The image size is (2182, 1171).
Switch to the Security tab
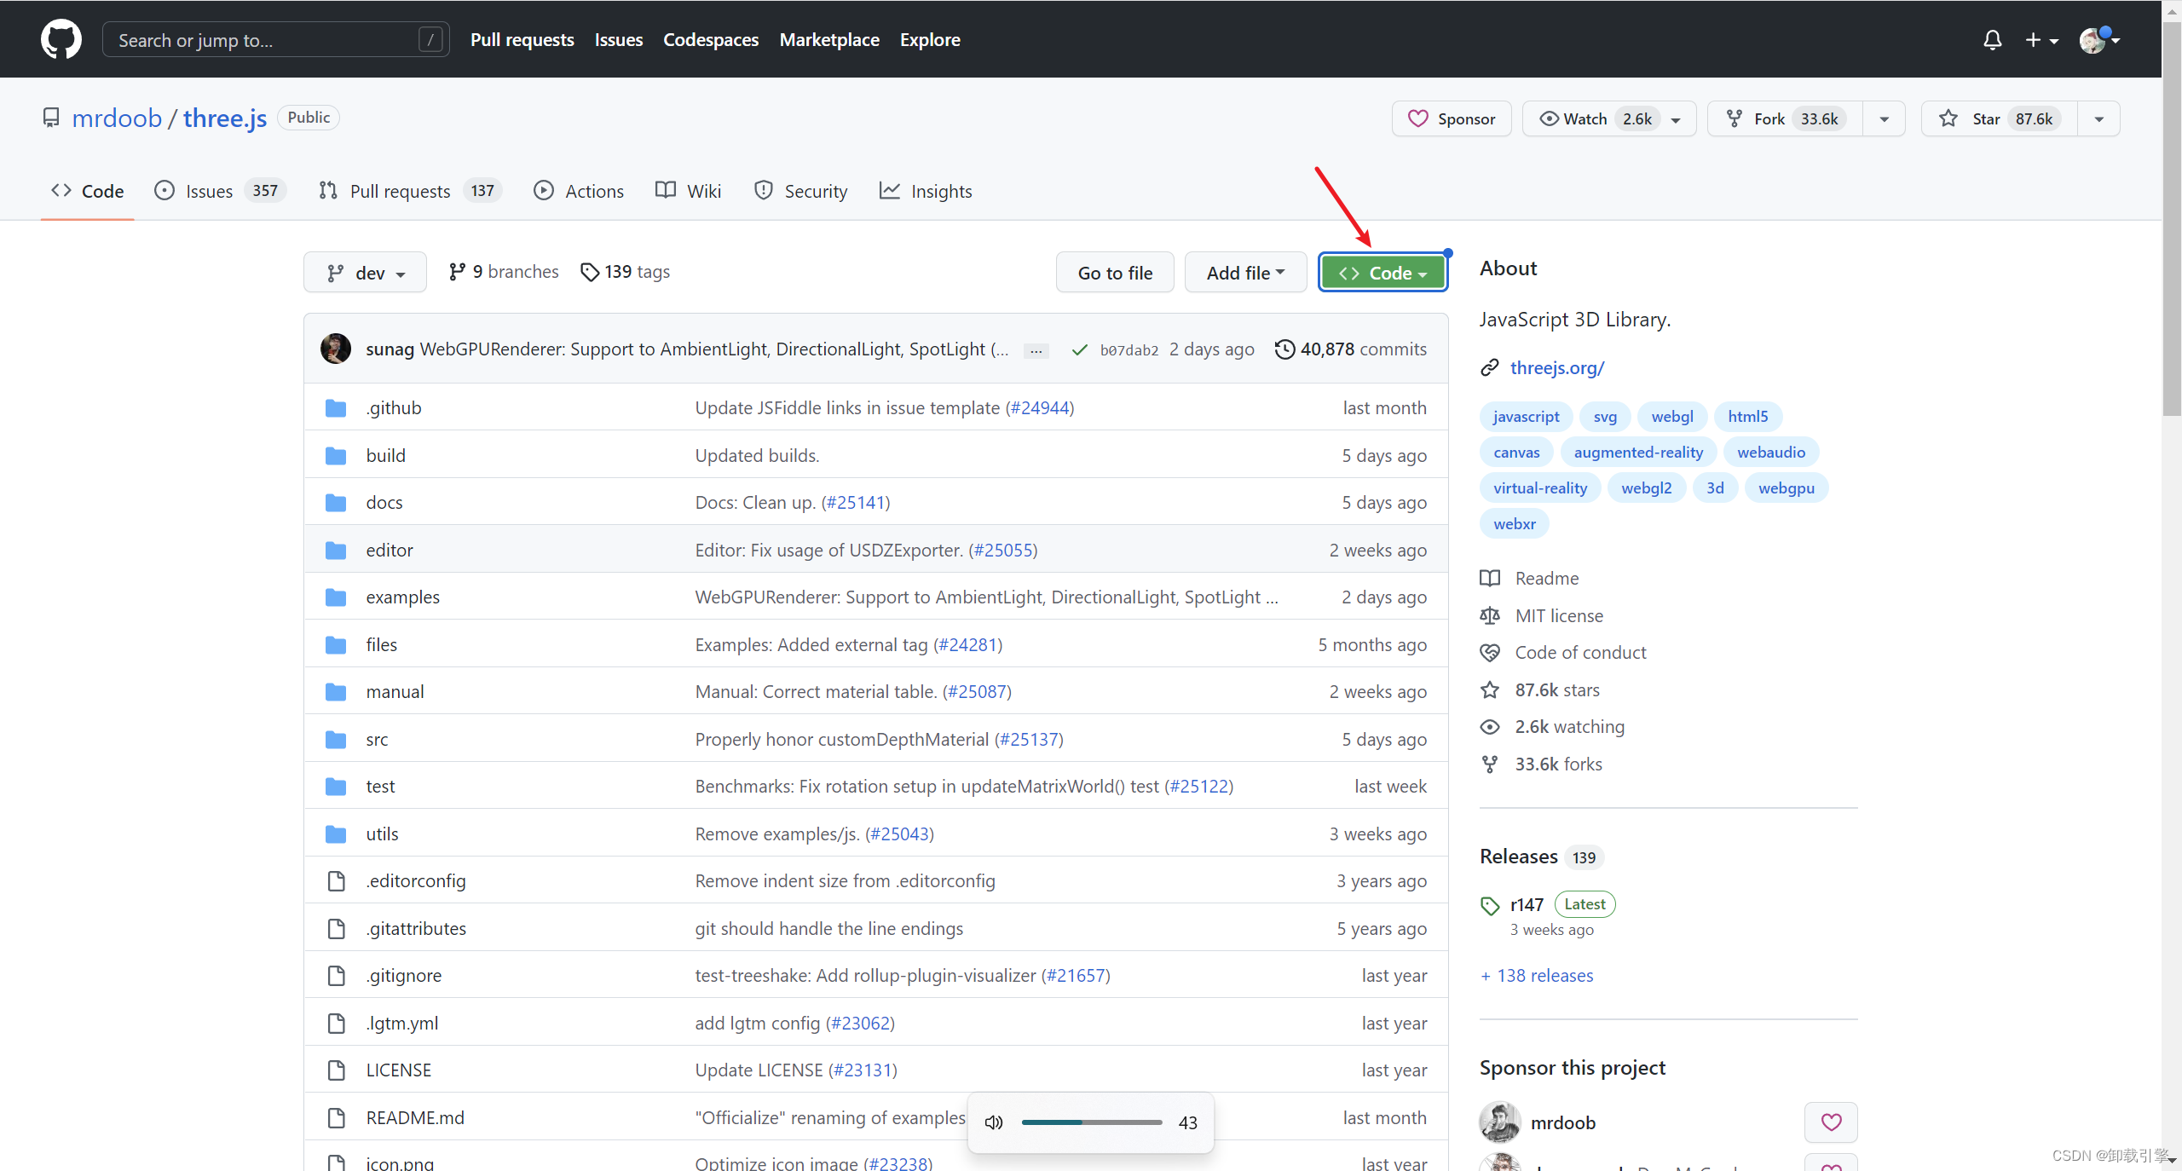801,191
